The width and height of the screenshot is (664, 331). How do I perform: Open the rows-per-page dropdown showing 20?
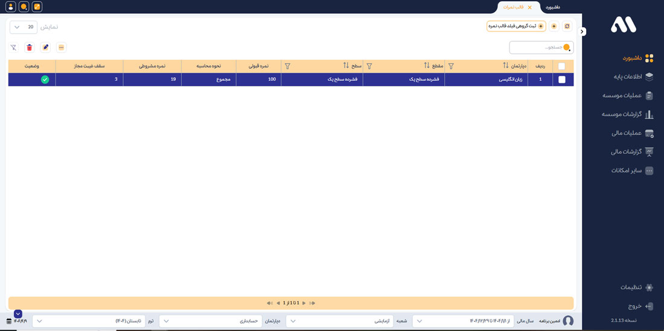(24, 27)
